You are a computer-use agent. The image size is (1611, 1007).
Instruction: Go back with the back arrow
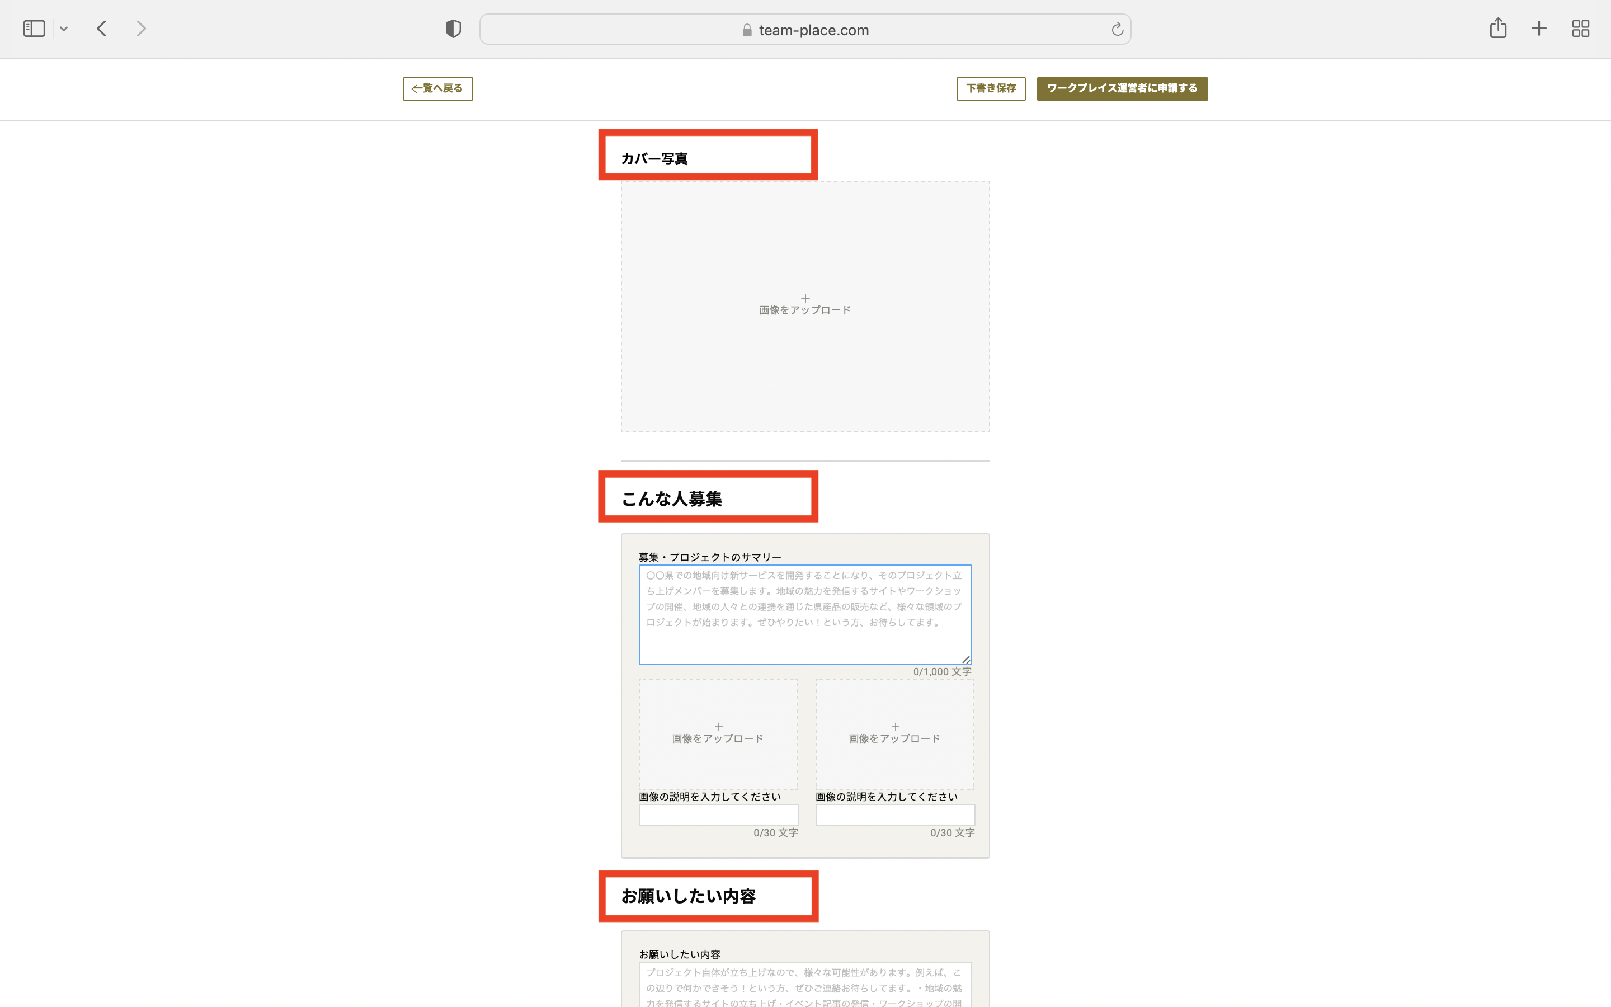pos(102,29)
